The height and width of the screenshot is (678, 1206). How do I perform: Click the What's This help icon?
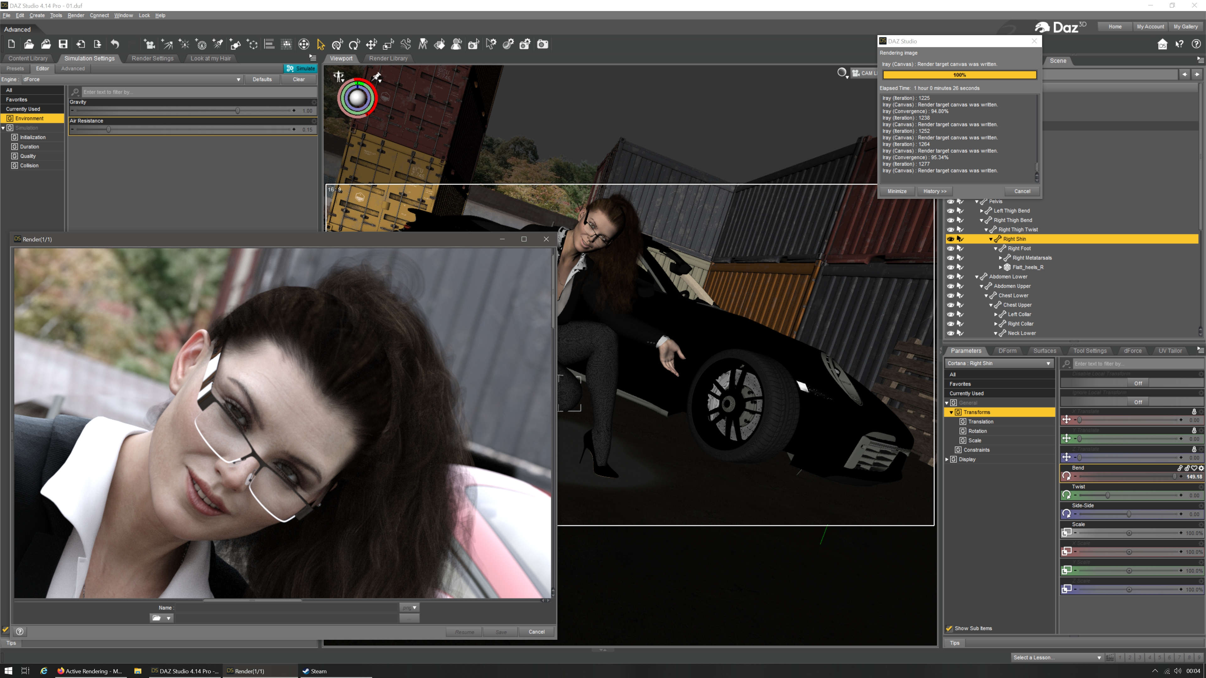[1179, 44]
